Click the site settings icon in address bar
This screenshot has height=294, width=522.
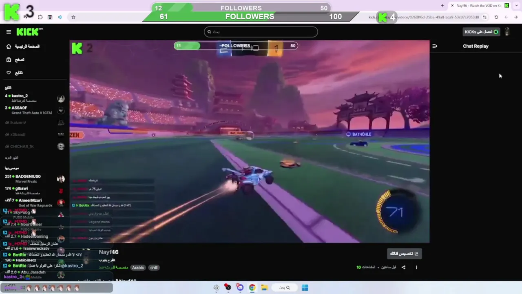pos(484,17)
